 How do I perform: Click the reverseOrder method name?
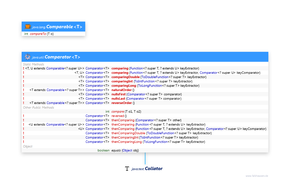[x=122, y=103]
